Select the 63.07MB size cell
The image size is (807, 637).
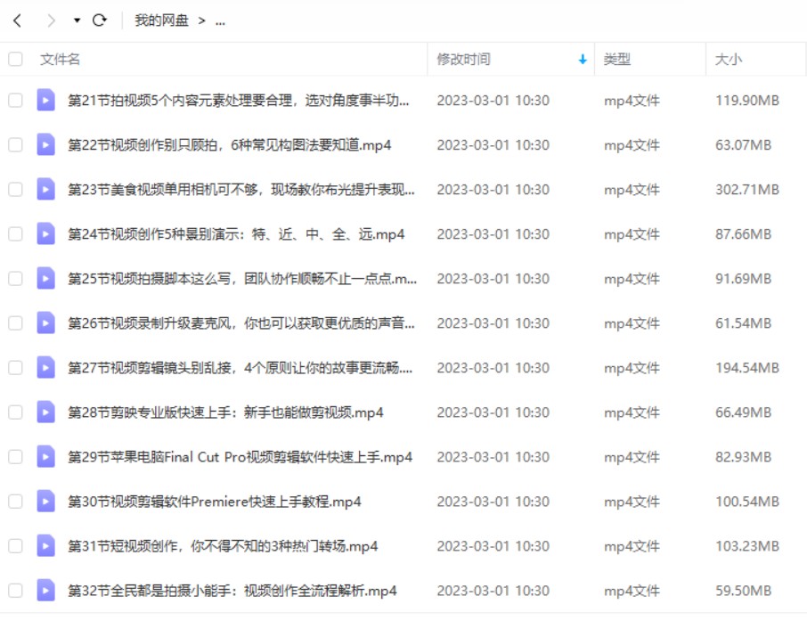[743, 145]
